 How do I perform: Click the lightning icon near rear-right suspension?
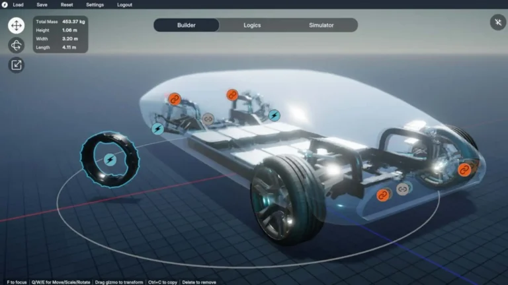[x=274, y=115]
